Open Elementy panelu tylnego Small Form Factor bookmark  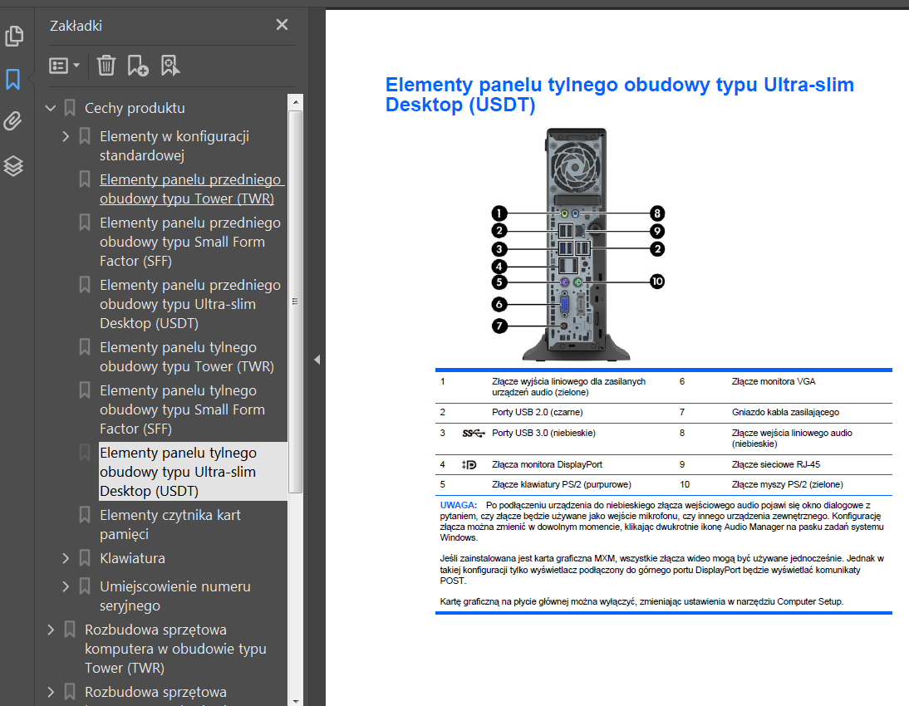tap(182, 409)
